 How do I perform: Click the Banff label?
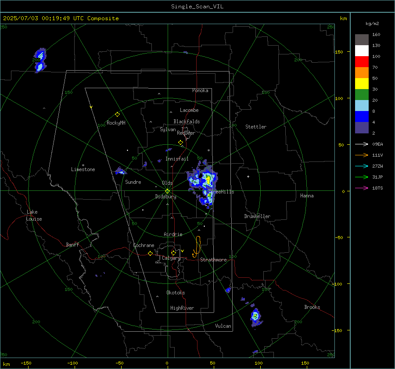point(72,244)
